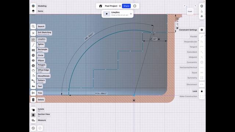Select the Ellipse tool icon

(x=33, y=60)
